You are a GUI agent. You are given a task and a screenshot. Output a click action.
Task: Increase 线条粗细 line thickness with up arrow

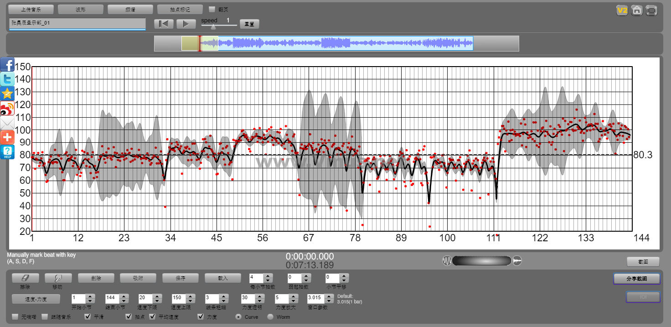click(222, 296)
